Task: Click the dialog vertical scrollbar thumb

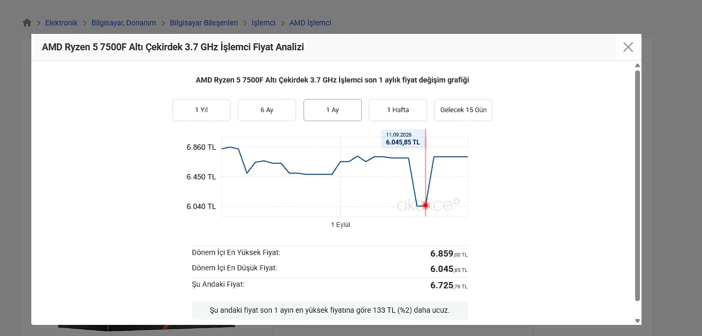Action: pyautogui.click(x=638, y=185)
